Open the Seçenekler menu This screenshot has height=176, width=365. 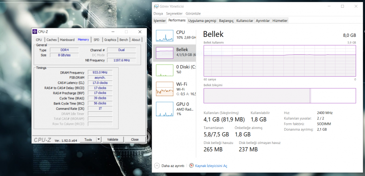pos(174,13)
